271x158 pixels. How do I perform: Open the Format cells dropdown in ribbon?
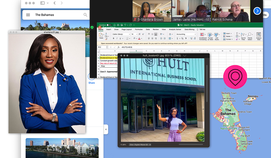228,39
